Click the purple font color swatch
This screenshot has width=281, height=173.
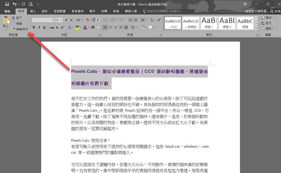coord(85,27)
